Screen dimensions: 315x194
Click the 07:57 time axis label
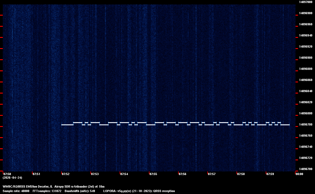pos(212,174)
